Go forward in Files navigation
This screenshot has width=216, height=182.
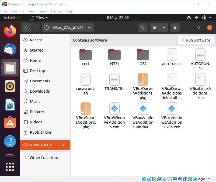pyautogui.click(x=36, y=28)
